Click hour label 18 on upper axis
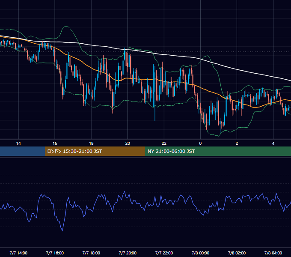Image resolution: width=291 pixels, height=257 pixels. [x=91, y=143]
